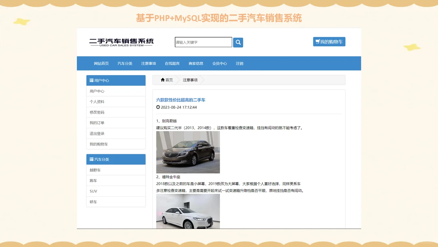
Task: Click the clock icon beside the article date
Action: coord(158,107)
